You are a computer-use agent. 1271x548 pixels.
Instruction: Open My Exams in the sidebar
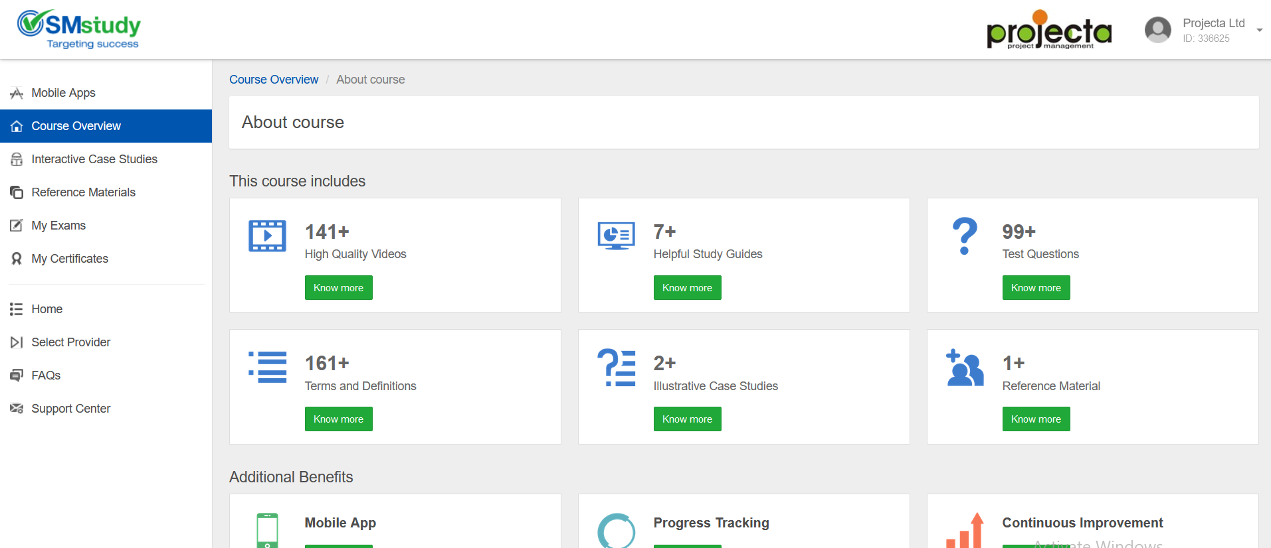[x=58, y=226]
